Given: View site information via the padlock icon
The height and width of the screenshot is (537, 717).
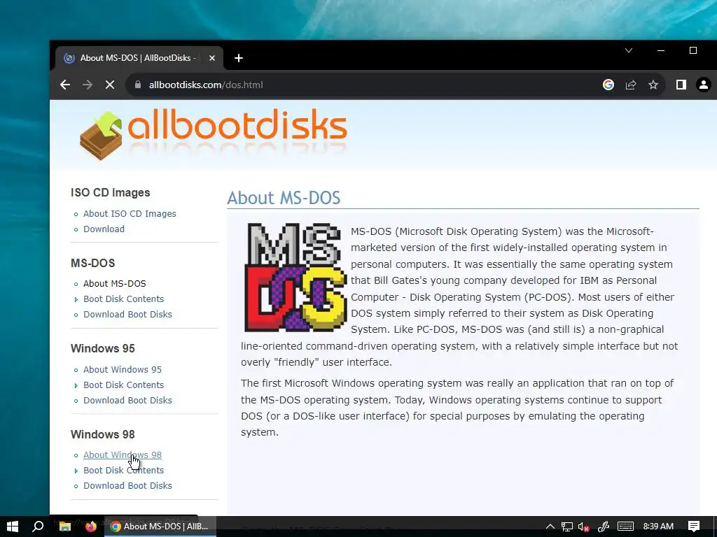Looking at the screenshot, I should [138, 85].
